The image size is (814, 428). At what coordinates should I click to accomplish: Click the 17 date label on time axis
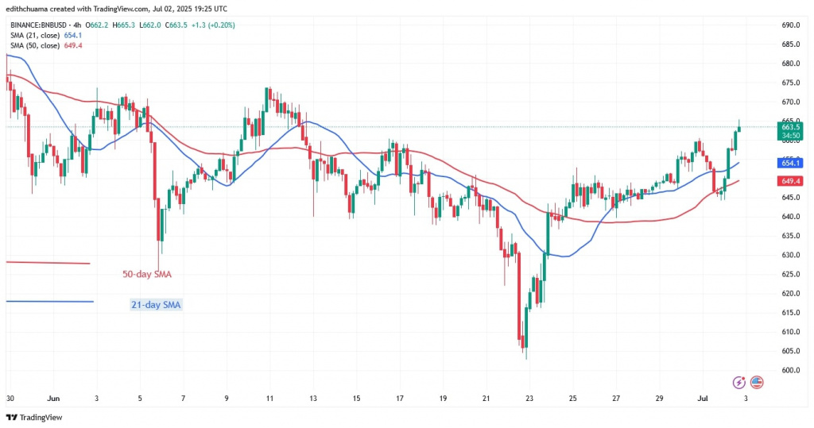[399, 399]
